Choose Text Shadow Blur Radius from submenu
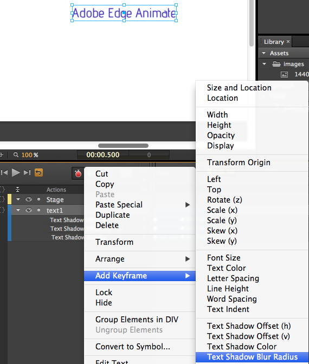Image resolution: width=309 pixels, height=364 pixels. (x=252, y=357)
